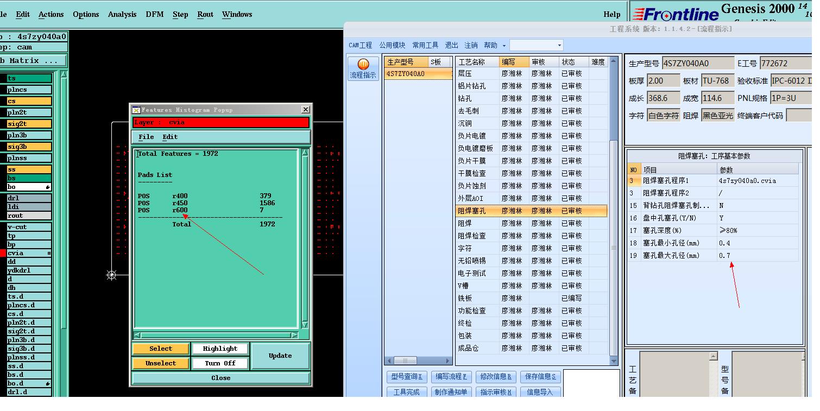
Task: Click the 生产型号 input field
Action: click(698, 64)
